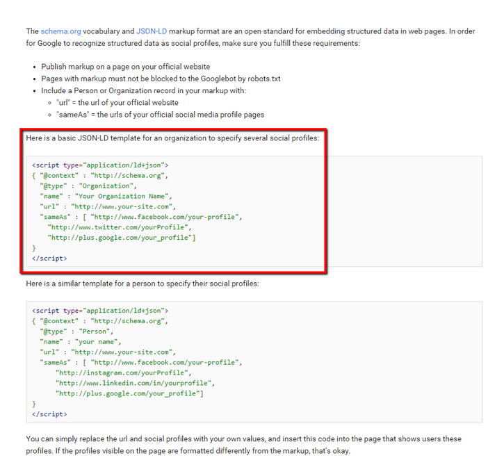The width and height of the screenshot is (504, 467).
Task: Click the '"name" : "your name"' code line
Action: click(81, 342)
